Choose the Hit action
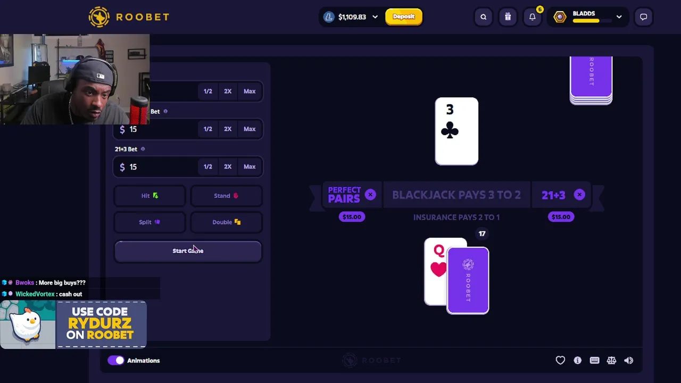The height and width of the screenshot is (383, 681). pos(150,195)
